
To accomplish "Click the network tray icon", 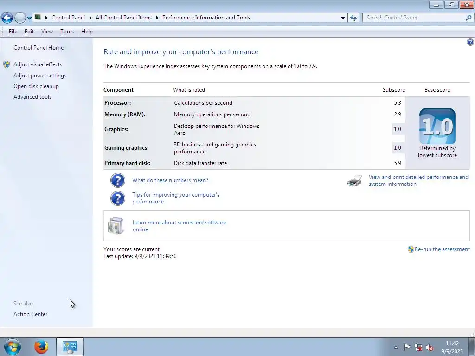I will pyautogui.click(x=418, y=347).
